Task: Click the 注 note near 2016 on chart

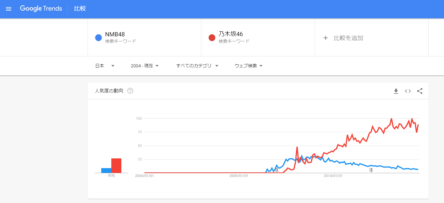Action: coord(371,170)
